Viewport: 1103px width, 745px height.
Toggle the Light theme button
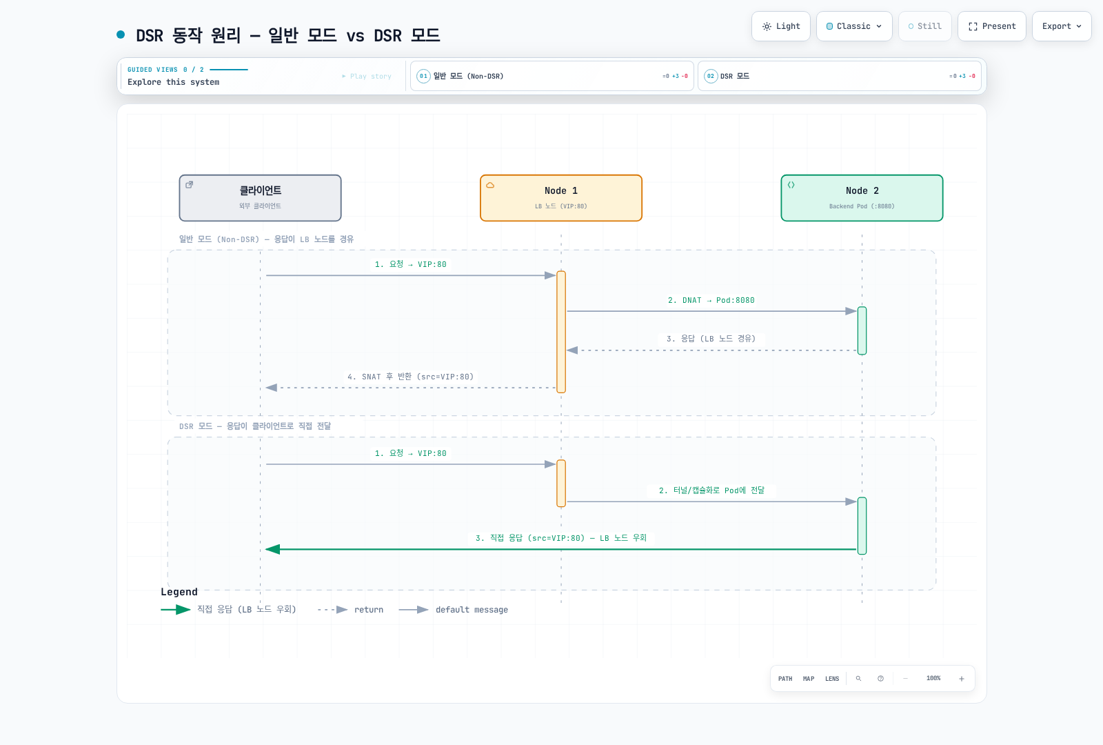[781, 26]
